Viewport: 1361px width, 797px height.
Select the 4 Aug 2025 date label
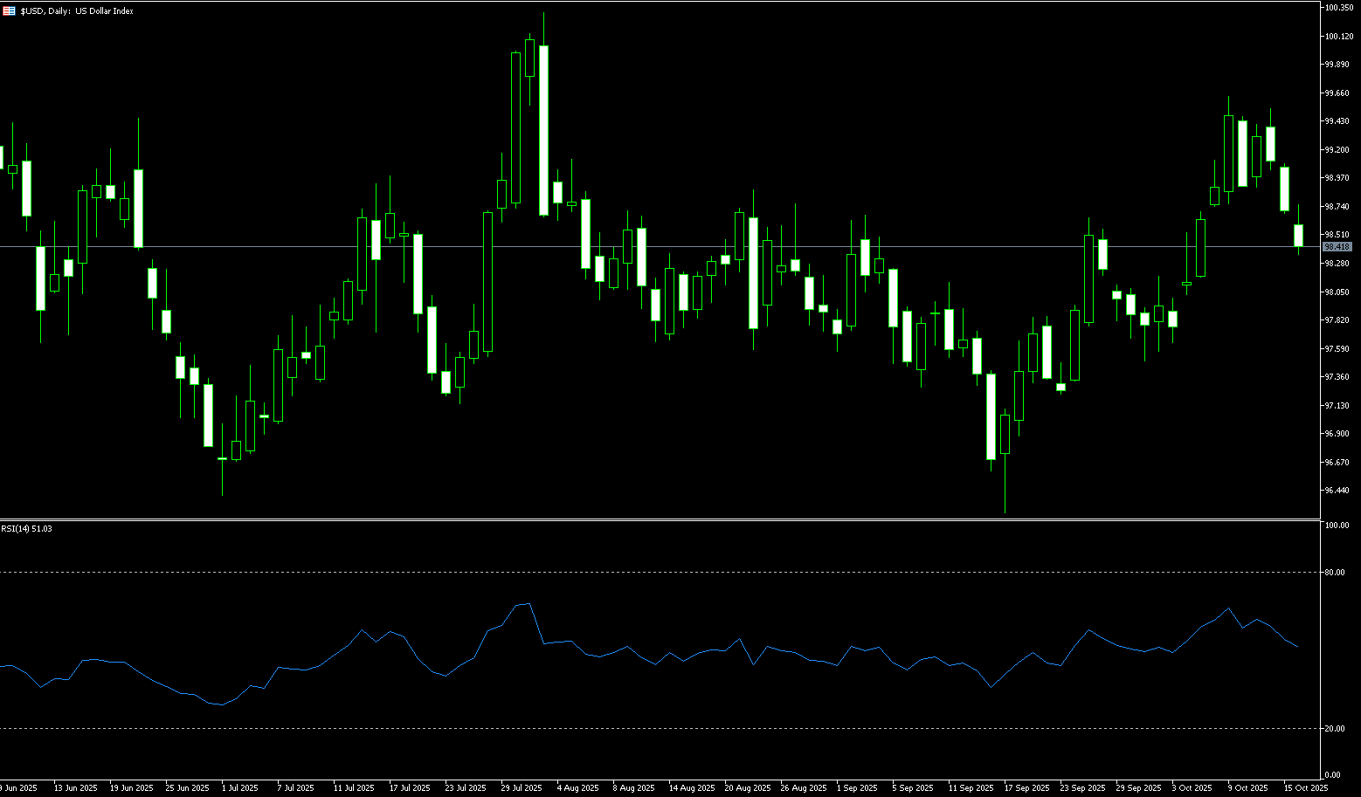(577, 788)
